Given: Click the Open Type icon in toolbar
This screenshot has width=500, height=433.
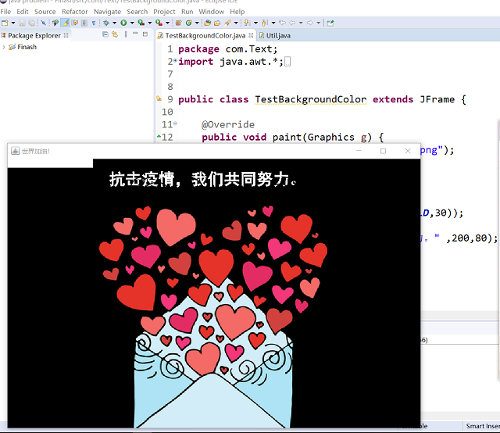Looking at the screenshot, I should (204, 23).
